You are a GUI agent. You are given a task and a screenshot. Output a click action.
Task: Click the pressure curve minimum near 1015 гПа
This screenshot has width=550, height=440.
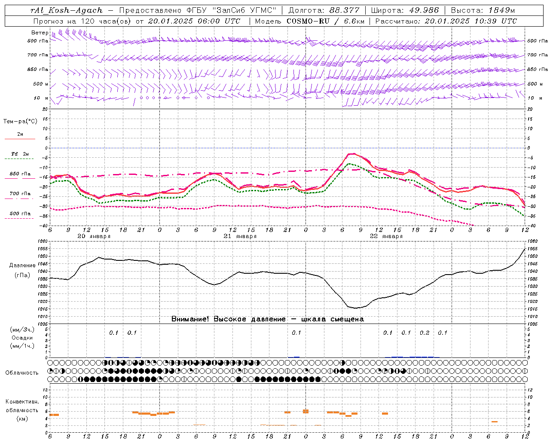click(355, 308)
